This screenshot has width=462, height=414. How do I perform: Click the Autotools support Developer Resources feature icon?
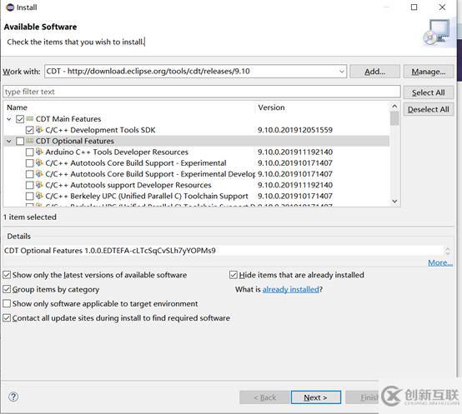coord(39,185)
